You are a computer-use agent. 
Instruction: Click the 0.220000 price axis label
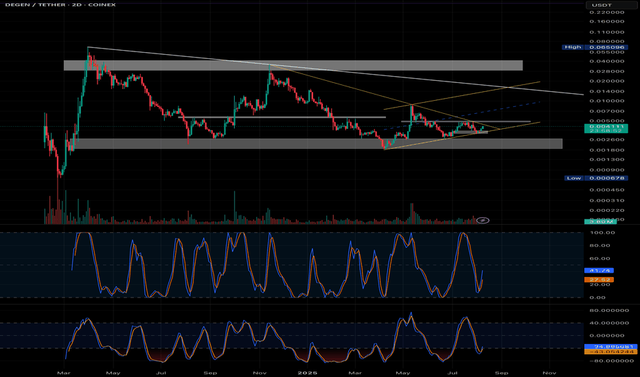pyautogui.click(x=607, y=12)
